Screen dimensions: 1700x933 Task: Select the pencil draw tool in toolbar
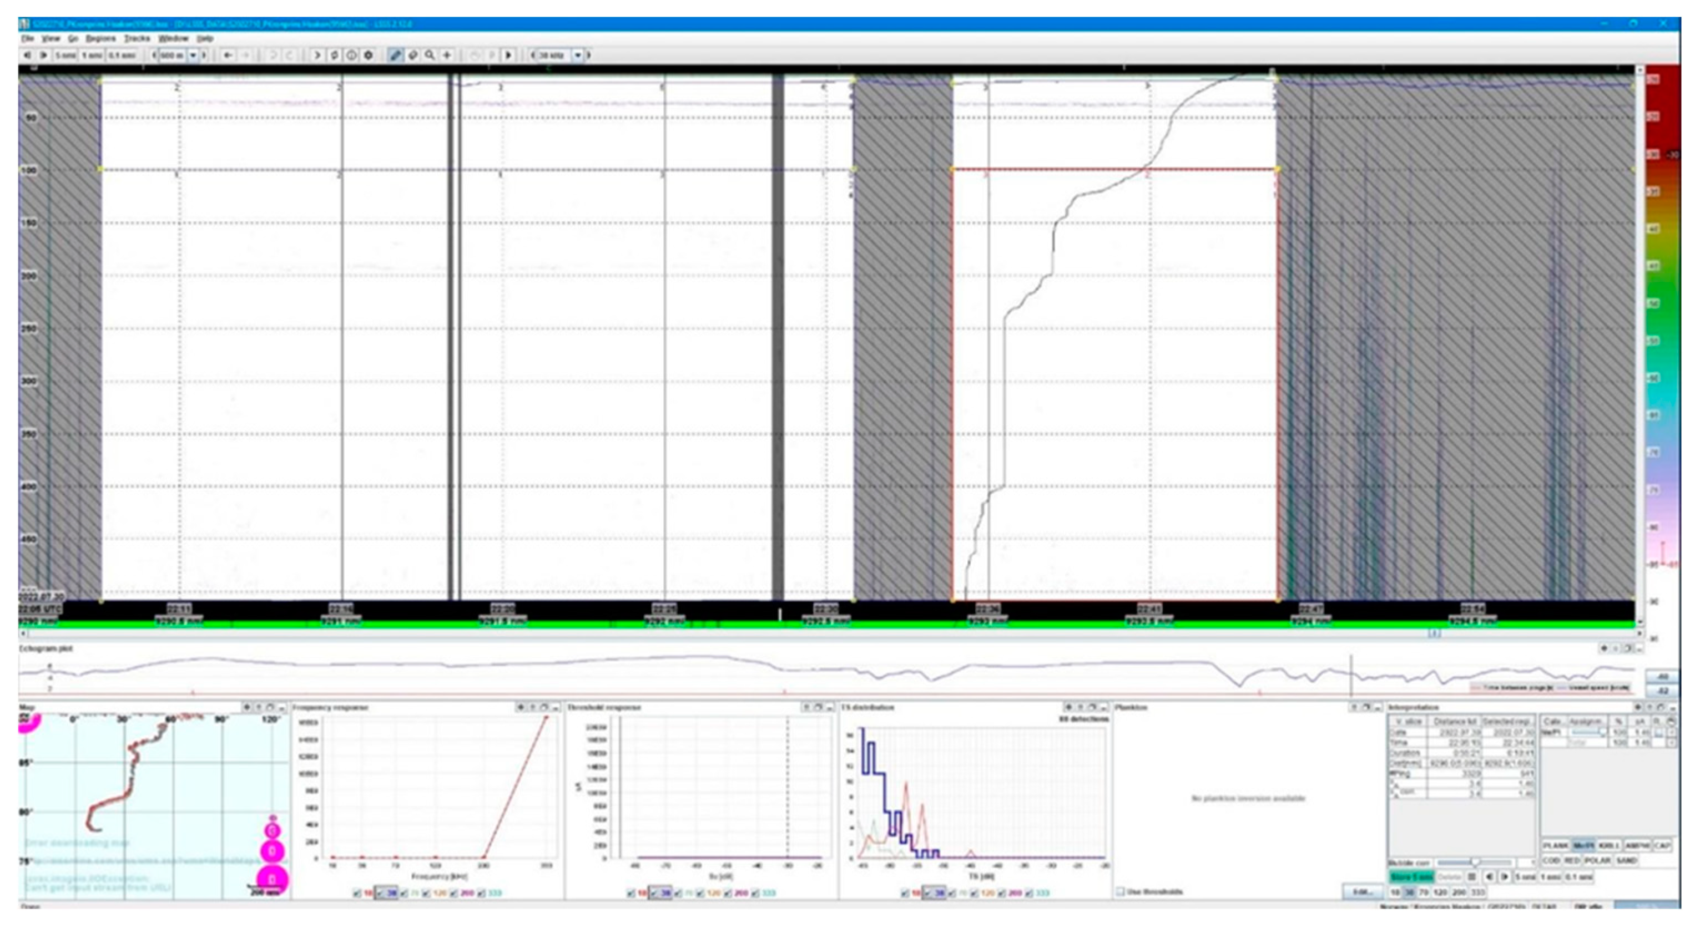[x=395, y=55]
